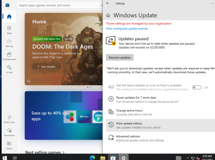Open the Windows Start menu
Image resolution: width=215 pixels, height=160 pixels.
(5, 158)
